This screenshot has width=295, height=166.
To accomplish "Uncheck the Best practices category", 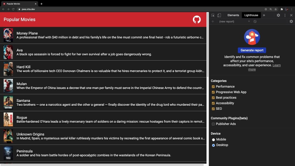I will click(213, 98).
